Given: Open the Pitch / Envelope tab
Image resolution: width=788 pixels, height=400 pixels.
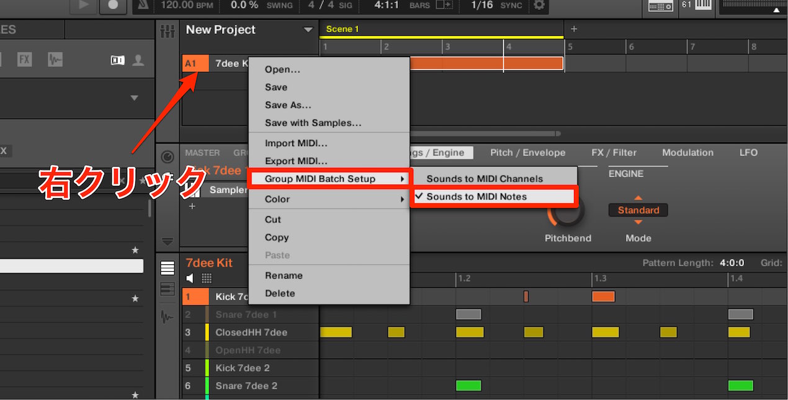Looking at the screenshot, I should [527, 152].
